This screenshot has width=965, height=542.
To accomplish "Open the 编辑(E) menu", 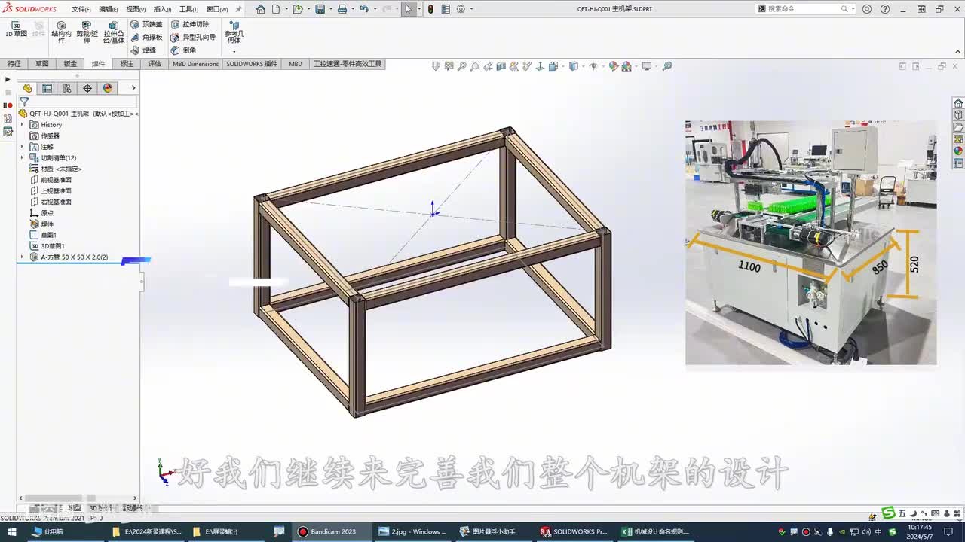I will click(x=109, y=9).
